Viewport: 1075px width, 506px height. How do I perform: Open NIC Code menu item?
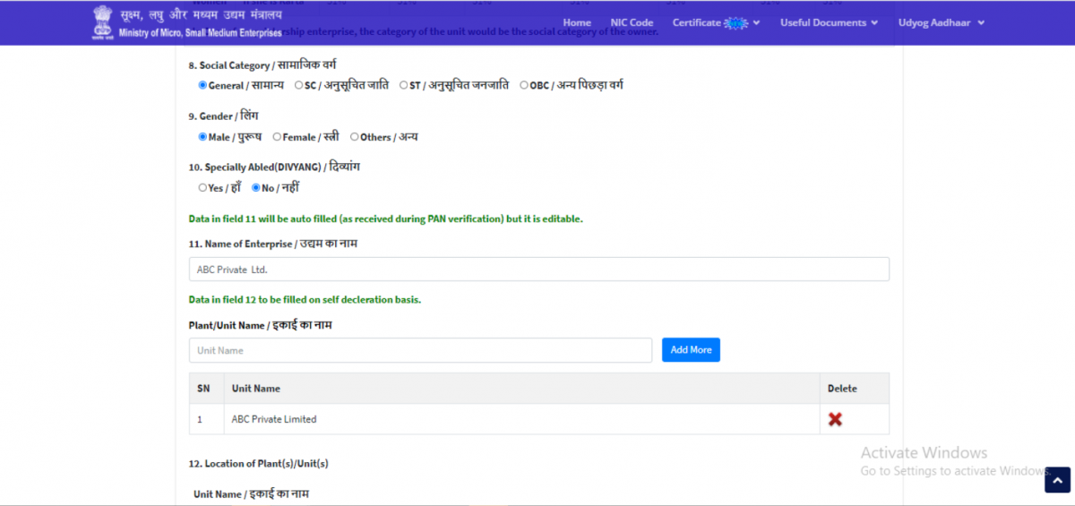(x=632, y=22)
